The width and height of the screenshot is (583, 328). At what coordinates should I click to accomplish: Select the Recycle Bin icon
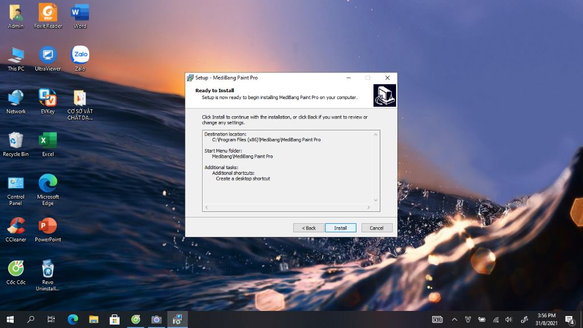pyautogui.click(x=15, y=144)
